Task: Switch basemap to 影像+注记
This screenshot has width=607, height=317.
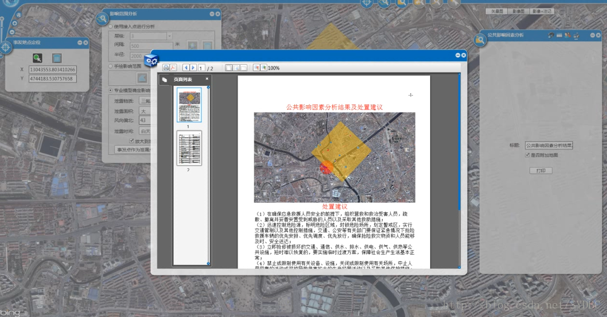Action: click(x=542, y=11)
